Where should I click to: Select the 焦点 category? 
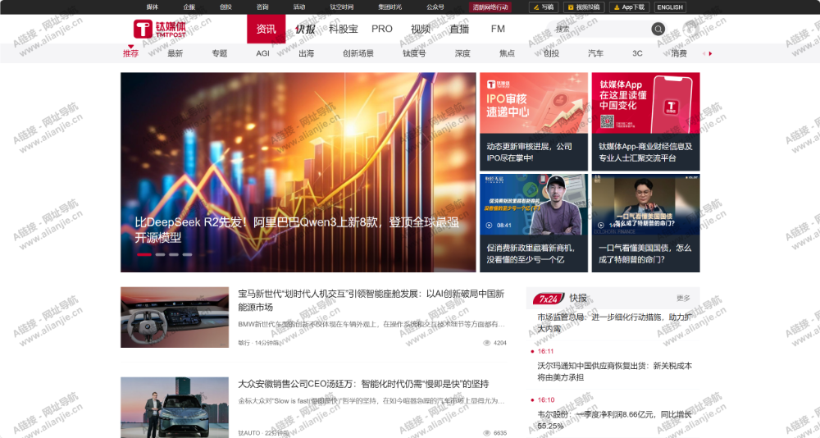pyautogui.click(x=507, y=53)
